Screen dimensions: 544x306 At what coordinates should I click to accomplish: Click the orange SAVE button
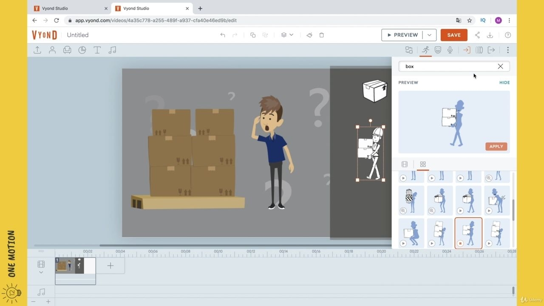454,35
